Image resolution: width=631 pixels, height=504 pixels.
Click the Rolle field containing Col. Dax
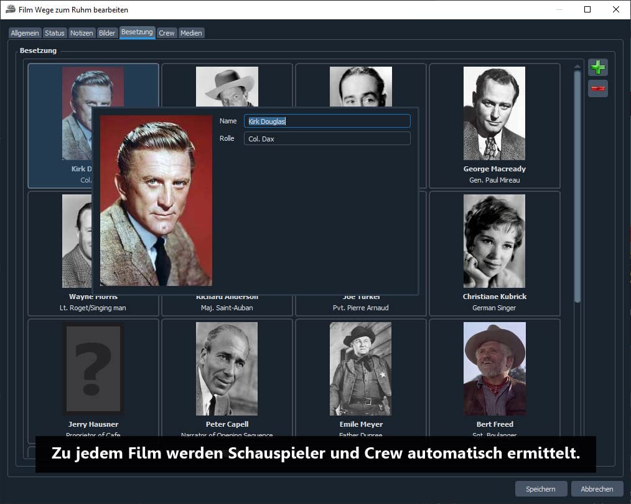click(327, 138)
